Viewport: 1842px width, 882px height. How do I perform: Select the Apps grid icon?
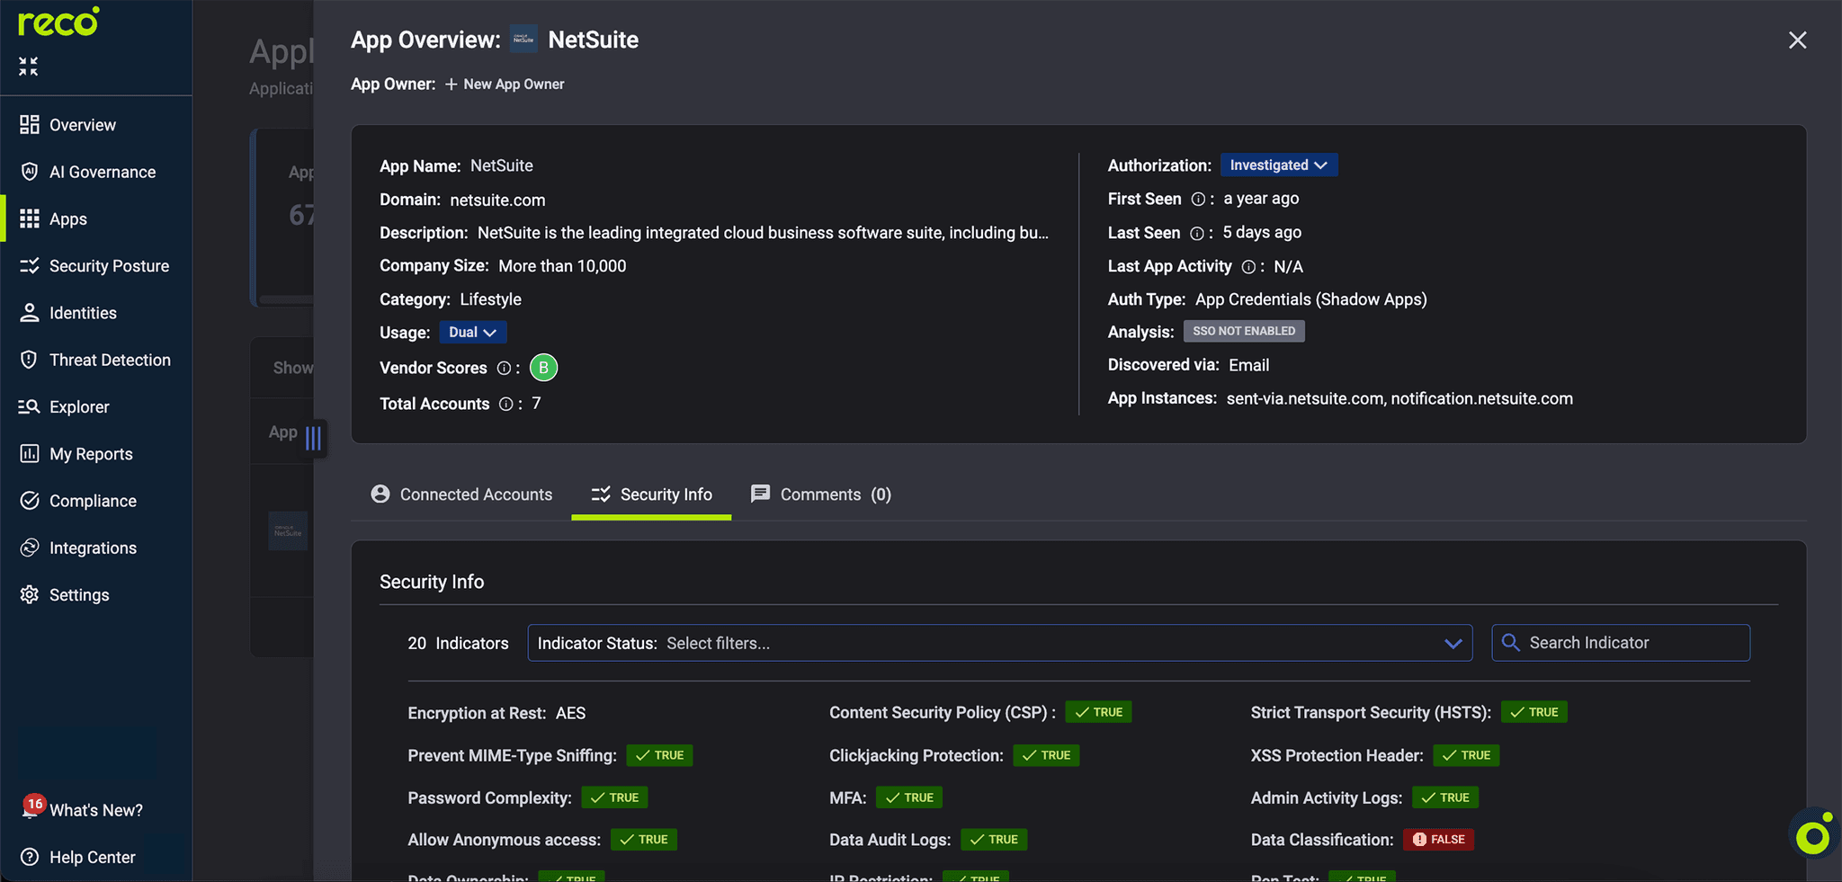point(30,218)
